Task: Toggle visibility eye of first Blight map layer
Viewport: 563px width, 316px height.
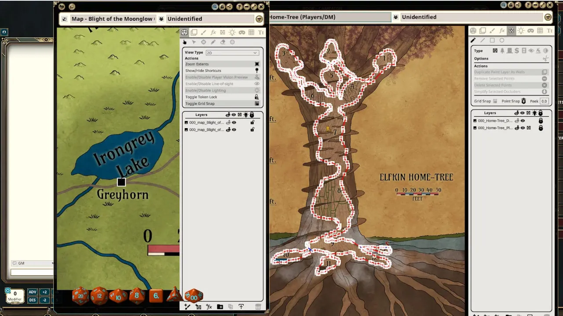Action: coord(234,122)
